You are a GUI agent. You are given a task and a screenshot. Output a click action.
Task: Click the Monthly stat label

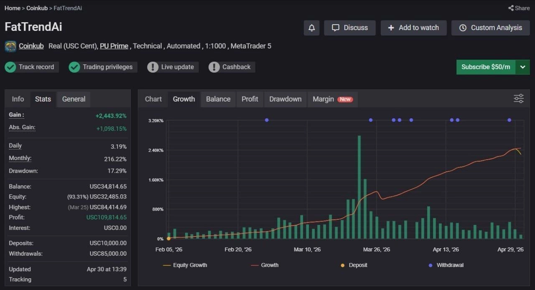pos(20,158)
